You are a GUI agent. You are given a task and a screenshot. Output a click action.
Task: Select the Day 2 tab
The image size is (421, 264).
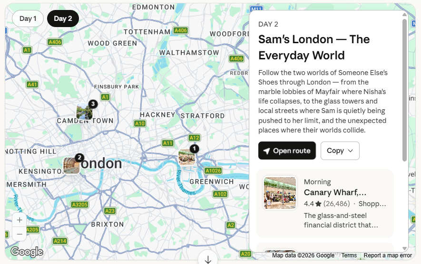click(63, 19)
